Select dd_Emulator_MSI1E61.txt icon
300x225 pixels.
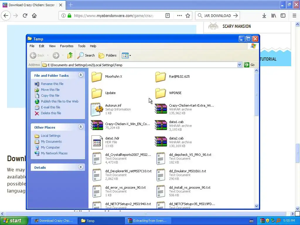[161, 175]
